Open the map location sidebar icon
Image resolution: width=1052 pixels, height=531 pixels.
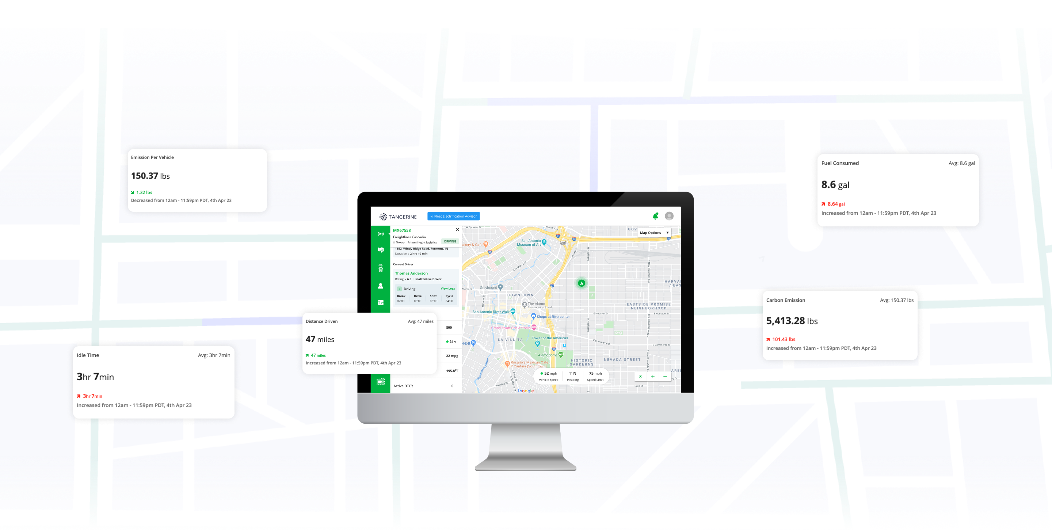click(x=381, y=250)
